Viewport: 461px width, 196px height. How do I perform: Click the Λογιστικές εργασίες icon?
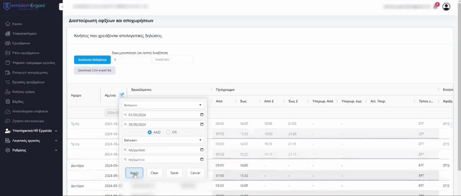8,141
